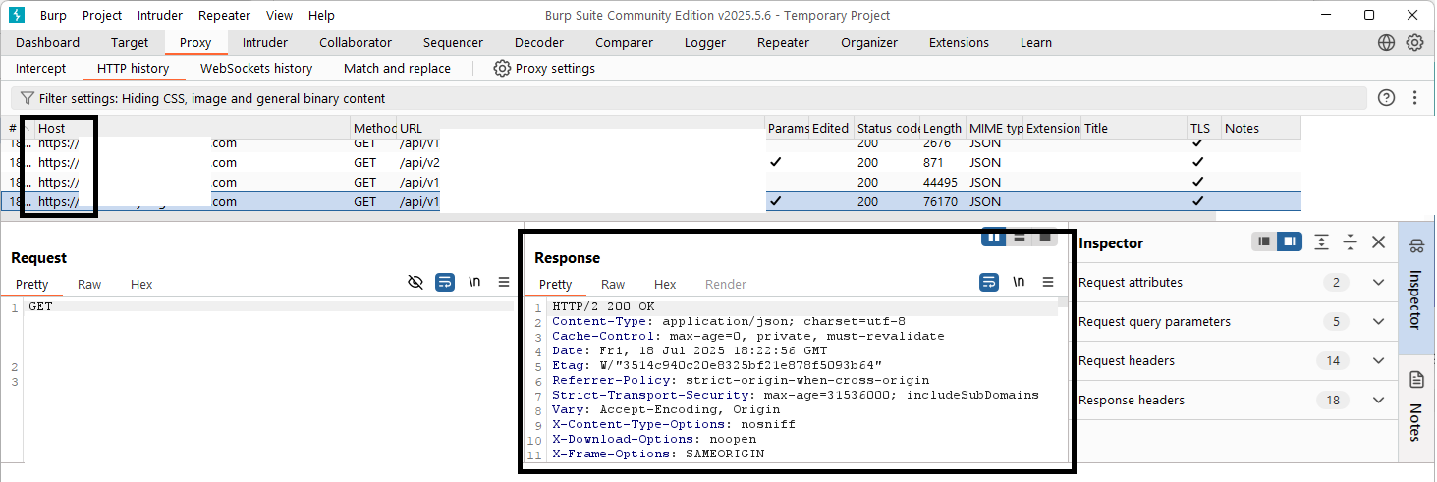Click the filter settings text bar
Viewport: 1437px width, 482px height.
pyautogui.click(x=688, y=98)
